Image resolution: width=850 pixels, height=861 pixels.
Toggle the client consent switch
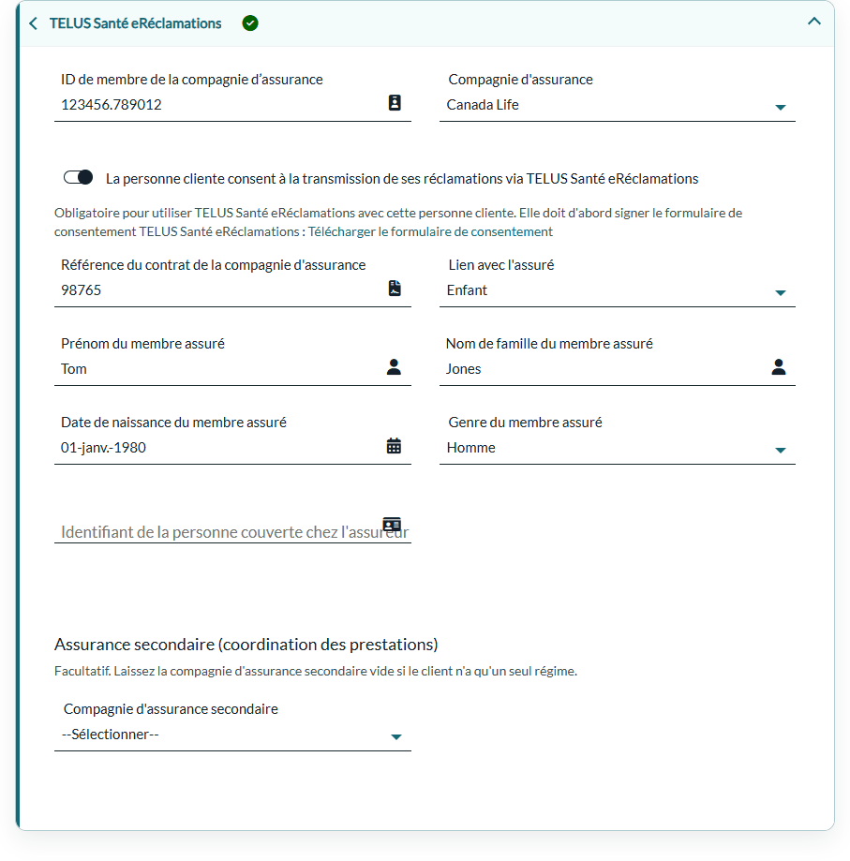tap(78, 177)
